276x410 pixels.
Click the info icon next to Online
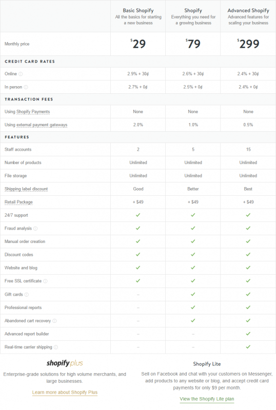tap(21, 74)
